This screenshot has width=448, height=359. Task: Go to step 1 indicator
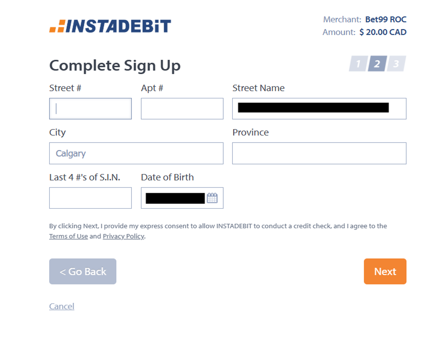pos(358,64)
